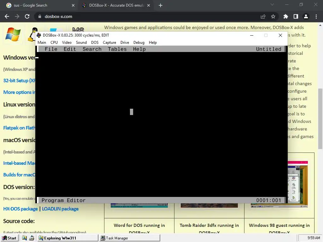Open the DOSBox-X Main menu
The width and height of the screenshot is (323, 242).
tap(42, 43)
